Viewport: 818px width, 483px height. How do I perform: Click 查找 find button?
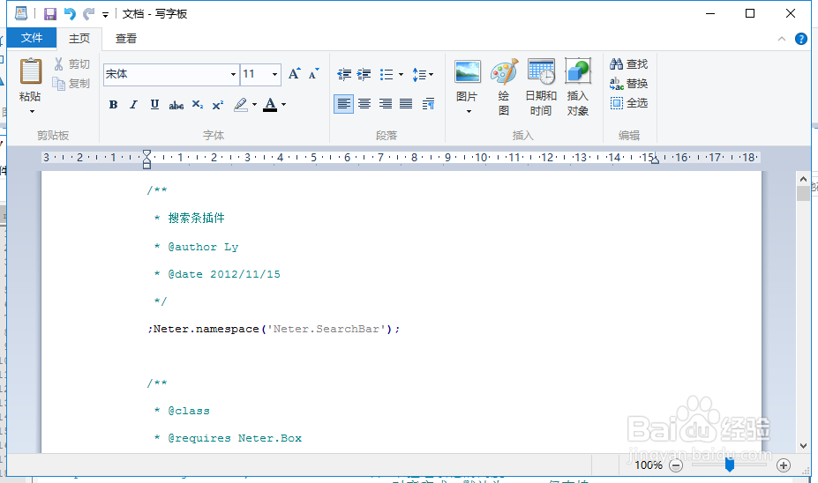628,64
